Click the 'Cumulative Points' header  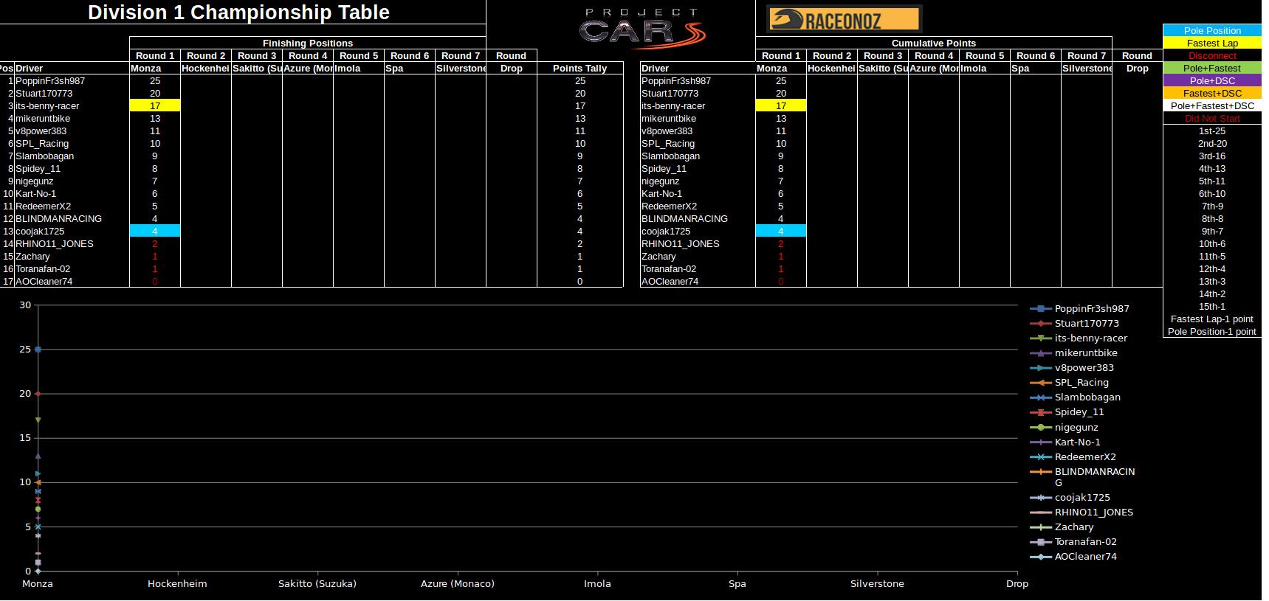(x=934, y=43)
